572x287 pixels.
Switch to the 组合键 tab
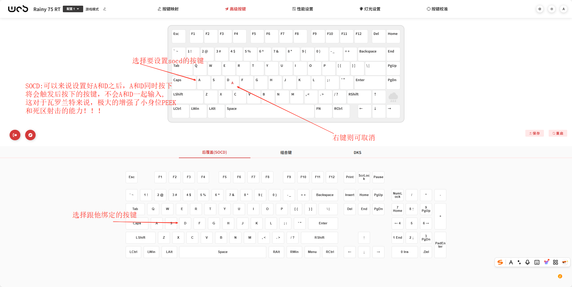point(286,152)
